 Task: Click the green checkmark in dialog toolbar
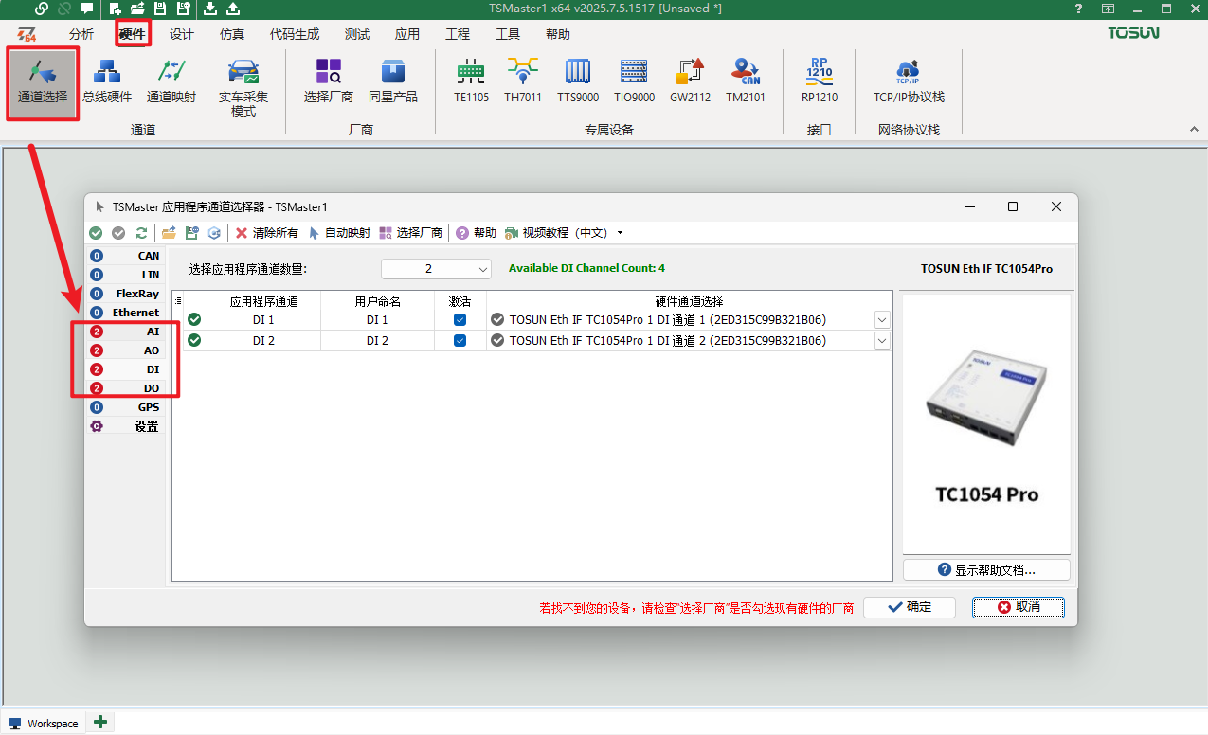tap(96, 233)
